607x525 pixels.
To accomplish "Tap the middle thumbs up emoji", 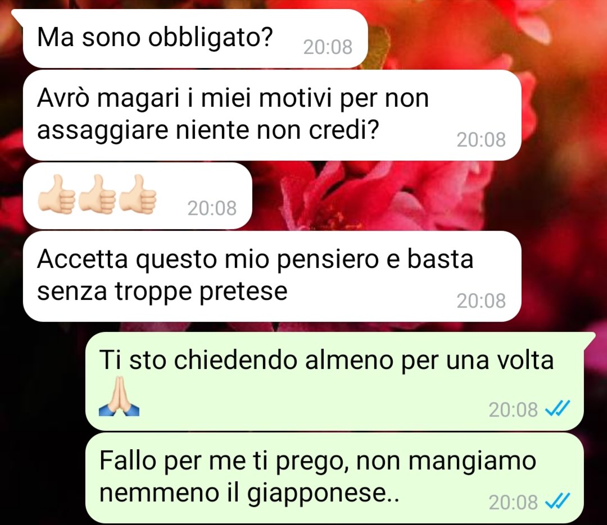I will [x=97, y=194].
